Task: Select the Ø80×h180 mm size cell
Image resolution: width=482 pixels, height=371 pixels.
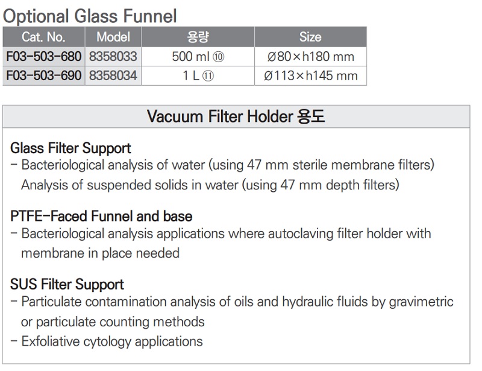Action: [310, 57]
